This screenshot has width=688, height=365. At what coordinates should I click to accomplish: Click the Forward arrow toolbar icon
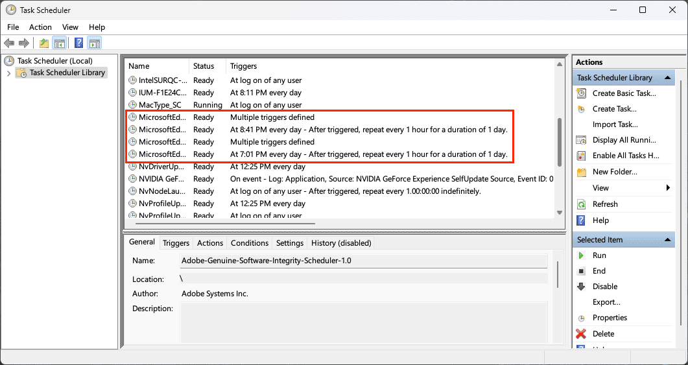(24, 43)
